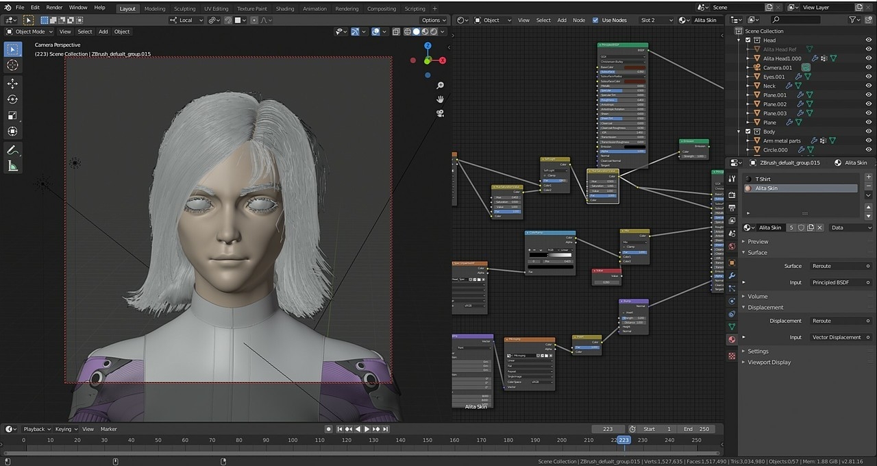Viewport: 877px width, 466px height.
Task: Expand the Viewport Display panel
Action: click(x=769, y=362)
